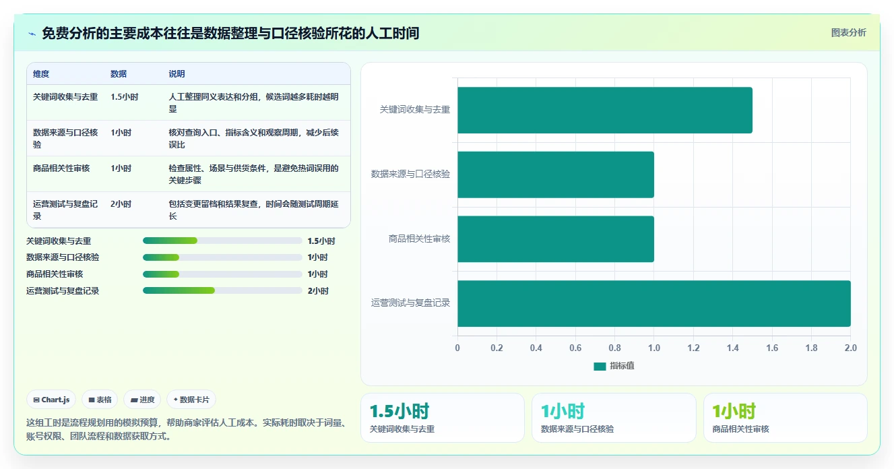Screen dimensions: 894x469
Task: Click the 商品相关性审核 progress bar
Action: point(222,274)
